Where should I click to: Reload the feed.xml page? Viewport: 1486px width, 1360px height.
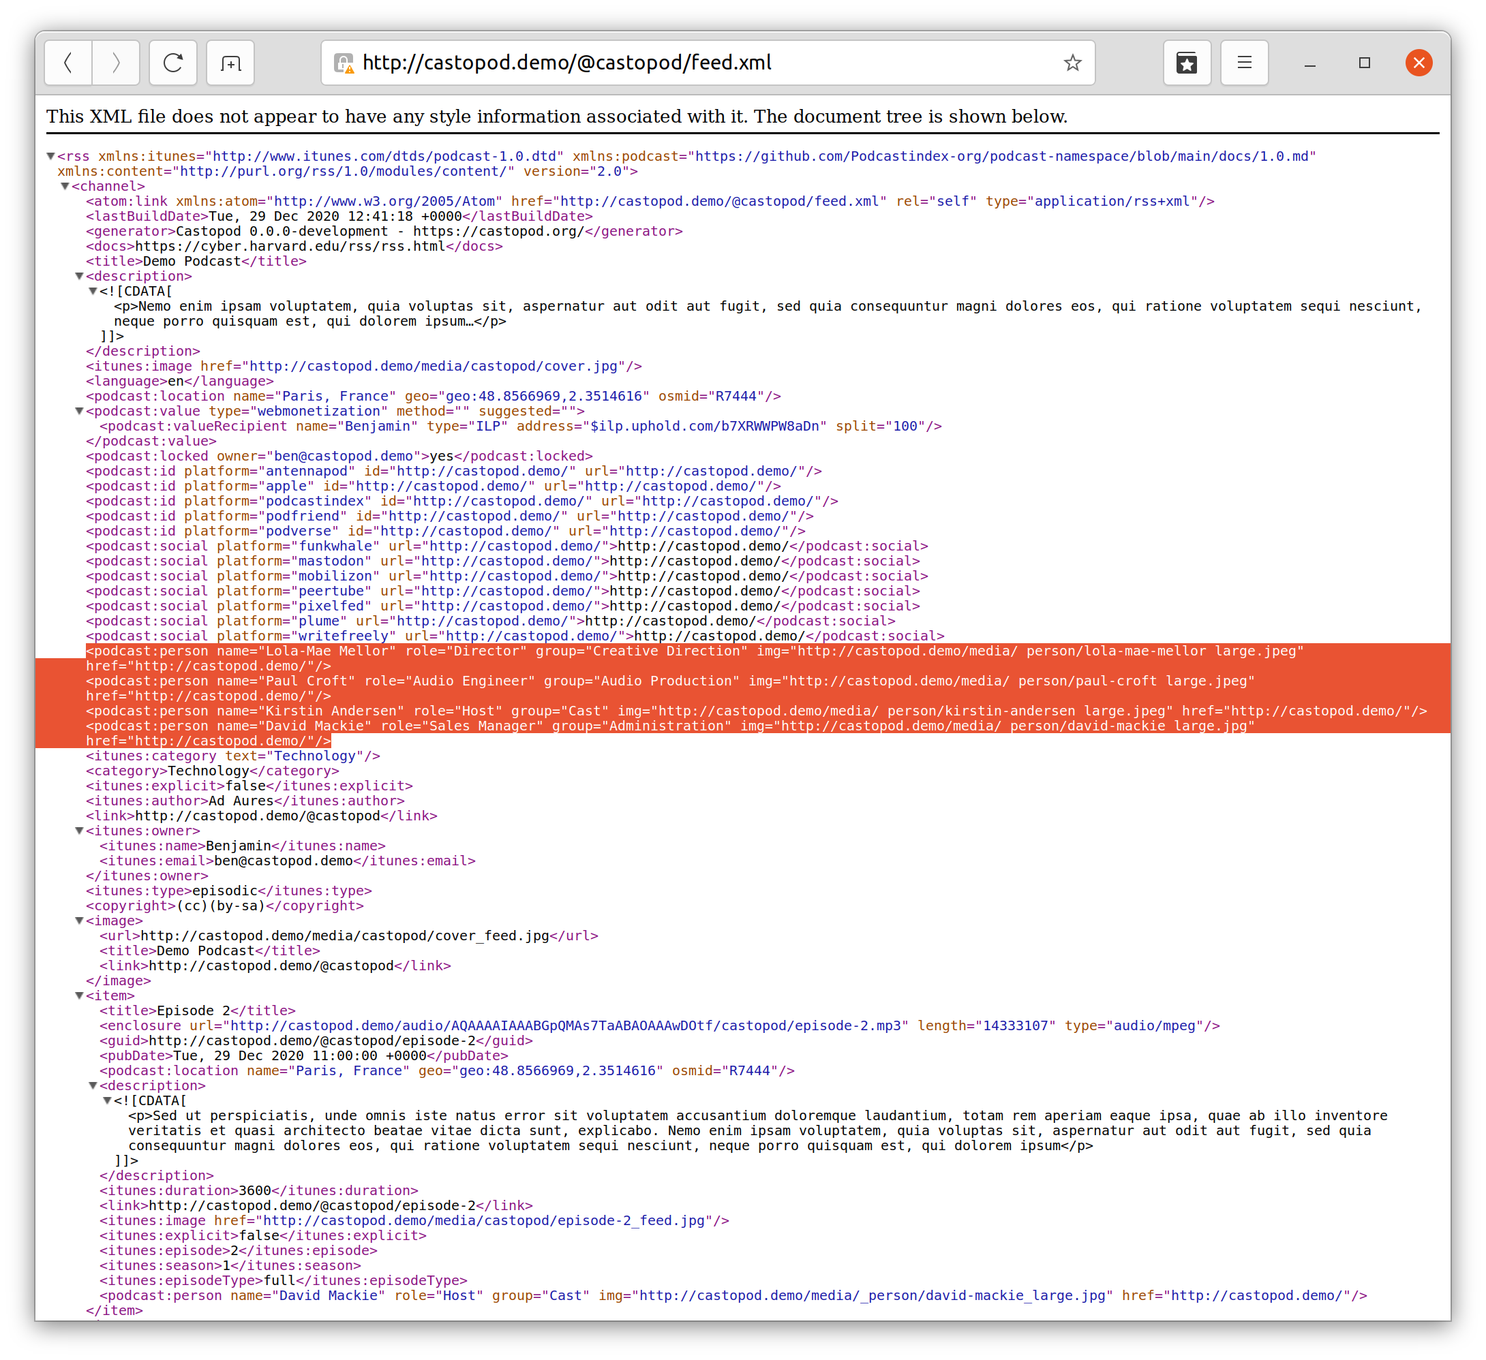coord(173,63)
